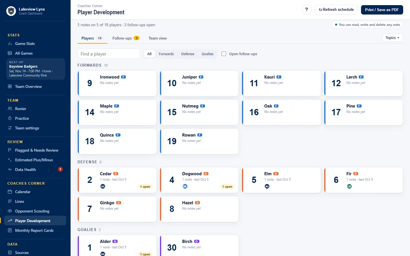Click the Data Health red alert badge
Image resolution: width=410 pixels, height=256 pixels.
(x=60, y=169)
